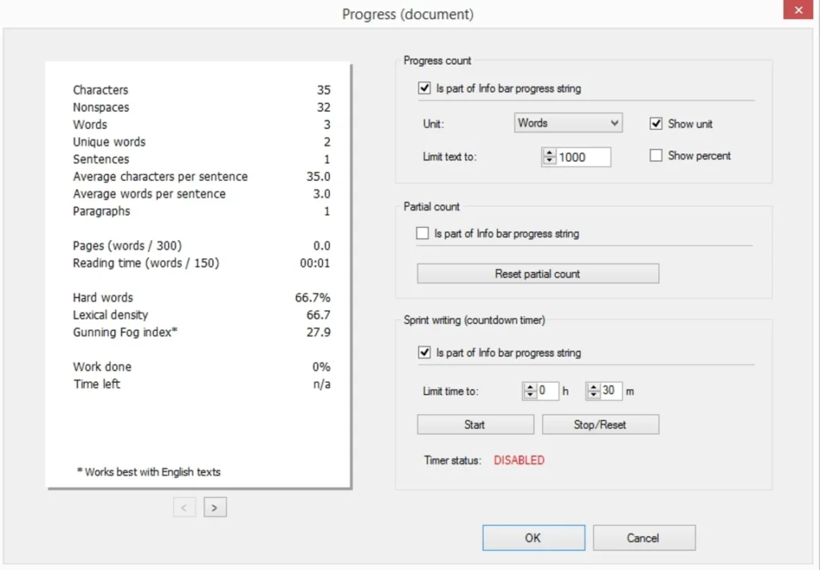Click the minutes field showing 30
820x570 pixels.
click(x=611, y=391)
